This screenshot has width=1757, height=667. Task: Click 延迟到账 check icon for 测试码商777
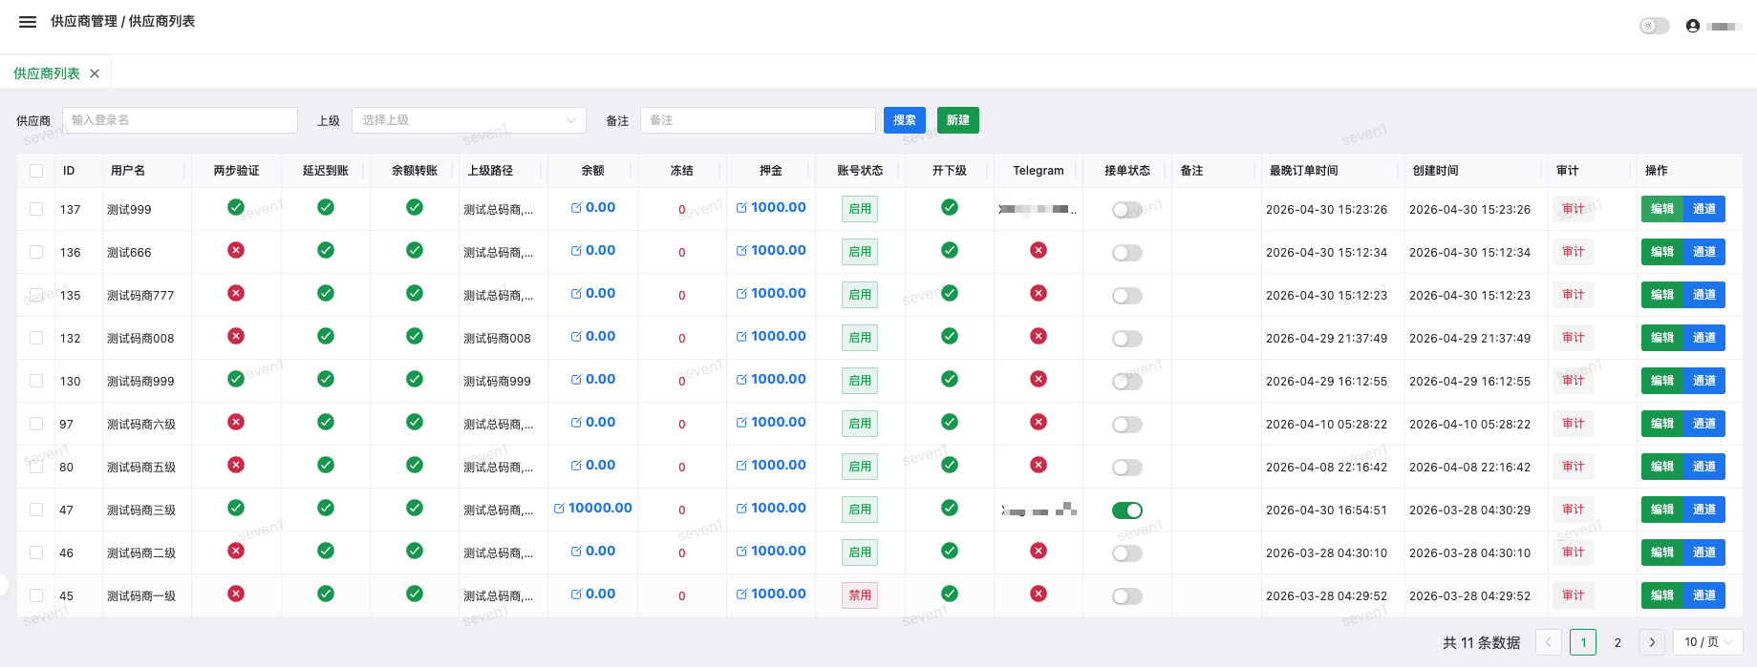[x=326, y=293]
